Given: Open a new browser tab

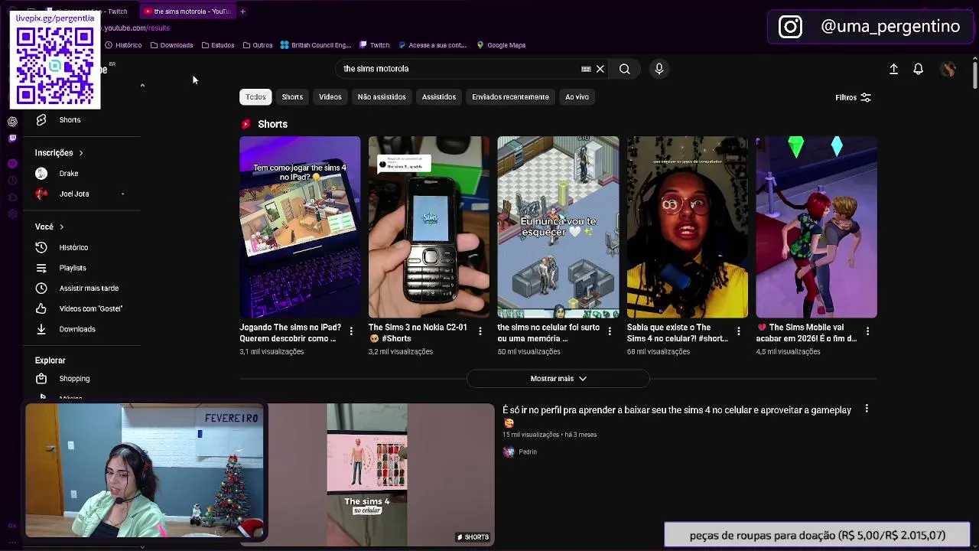Looking at the screenshot, I should coord(242,11).
